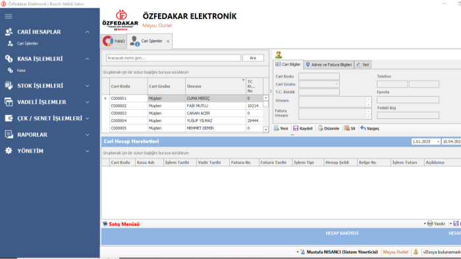Click the Vadeli İşlemler calendar icon
The image size is (461, 259).
9,102
